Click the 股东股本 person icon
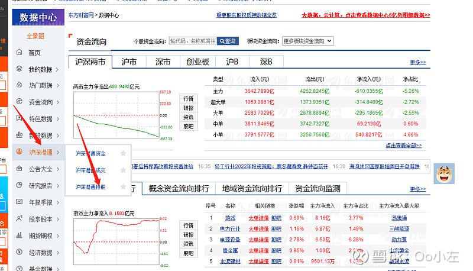This screenshot has width=473, height=271. [x=20, y=218]
